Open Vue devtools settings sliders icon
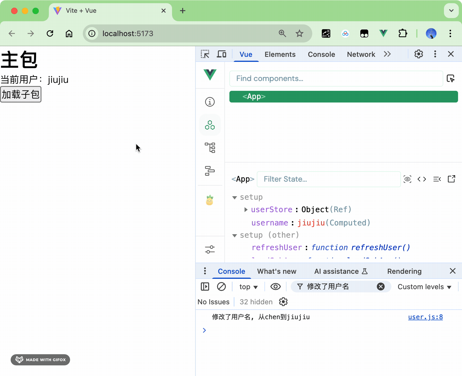462x376 pixels. [x=210, y=249]
